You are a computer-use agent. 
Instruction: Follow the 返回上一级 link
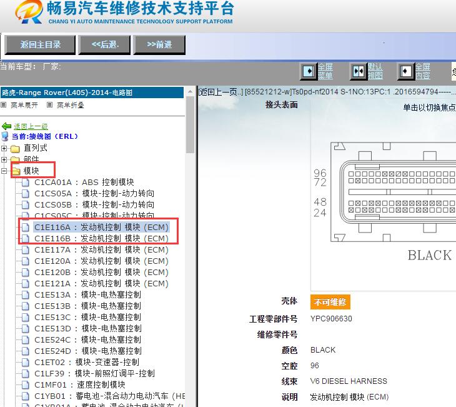(x=31, y=126)
